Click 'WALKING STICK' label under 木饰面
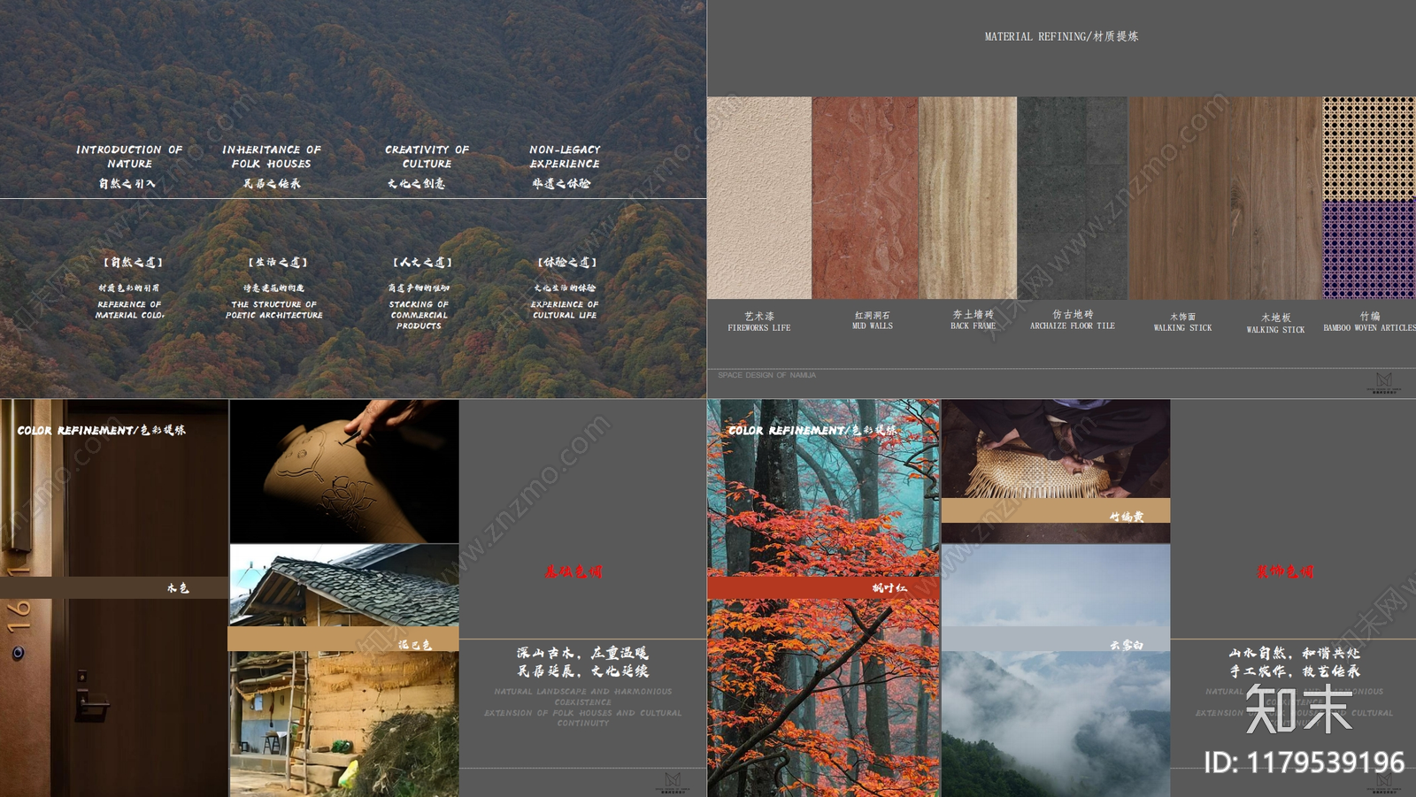1416x797 pixels. pyautogui.click(x=1182, y=328)
